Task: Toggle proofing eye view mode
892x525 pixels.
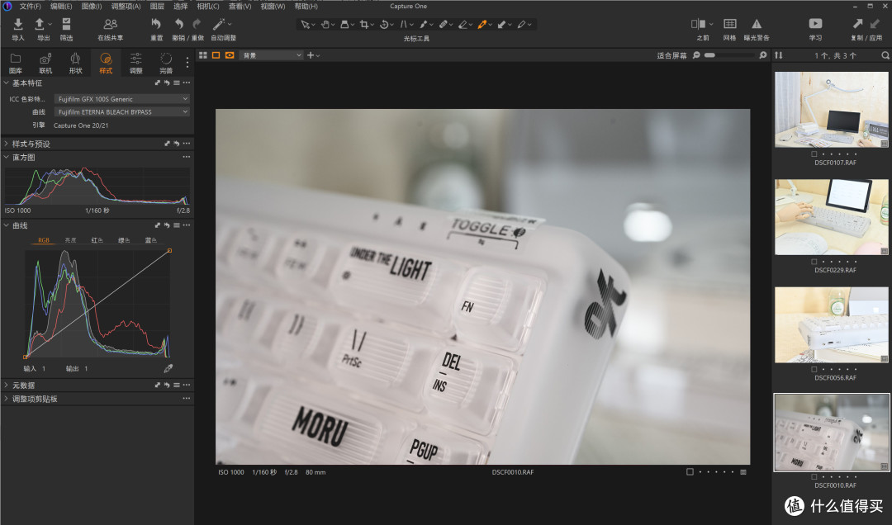Action: click(x=230, y=55)
